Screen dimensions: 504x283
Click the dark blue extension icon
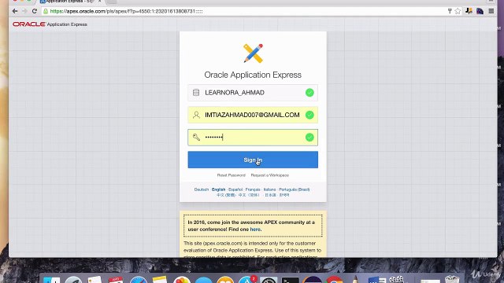click(x=480, y=11)
